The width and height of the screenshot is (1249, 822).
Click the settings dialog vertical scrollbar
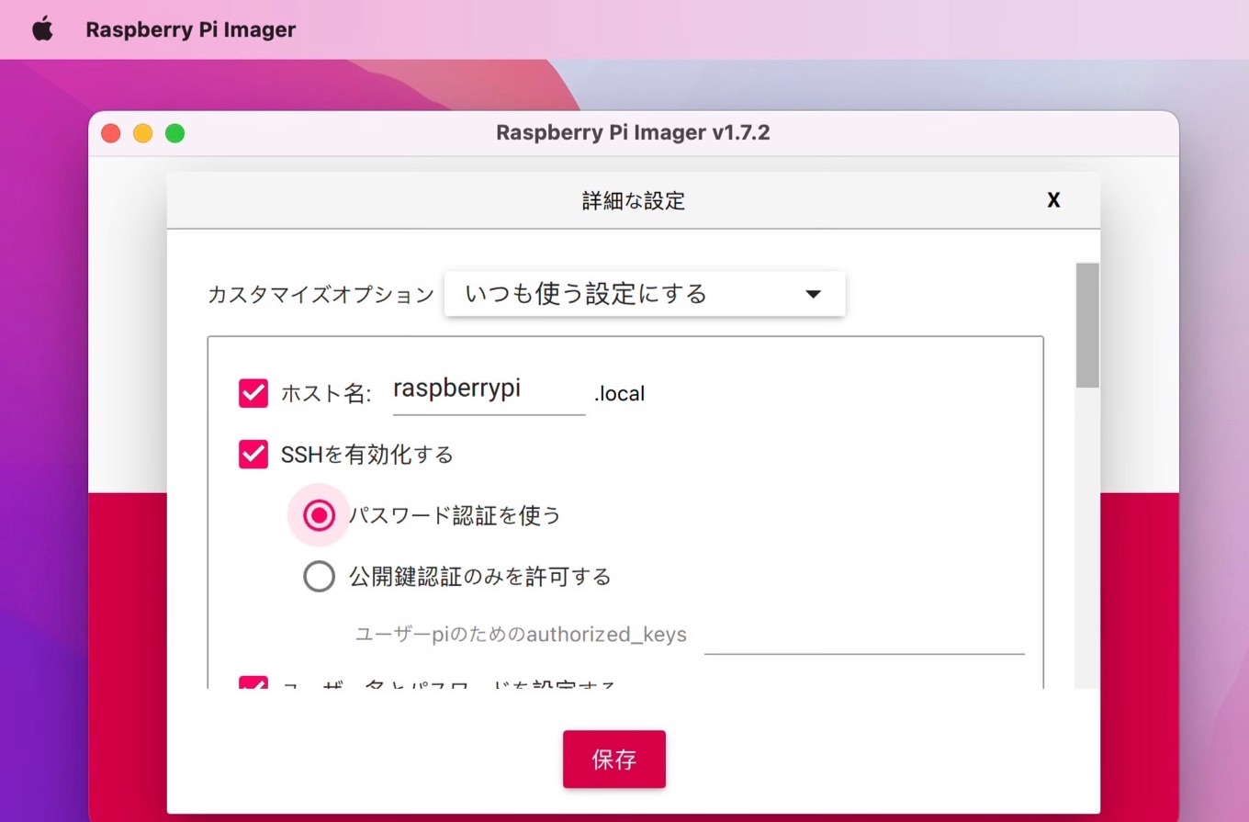point(1087,325)
